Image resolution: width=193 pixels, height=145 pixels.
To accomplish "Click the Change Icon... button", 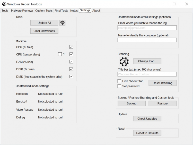I will [x=147, y=61].
